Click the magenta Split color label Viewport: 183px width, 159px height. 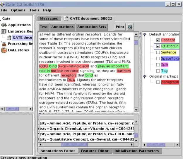tap(165, 64)
